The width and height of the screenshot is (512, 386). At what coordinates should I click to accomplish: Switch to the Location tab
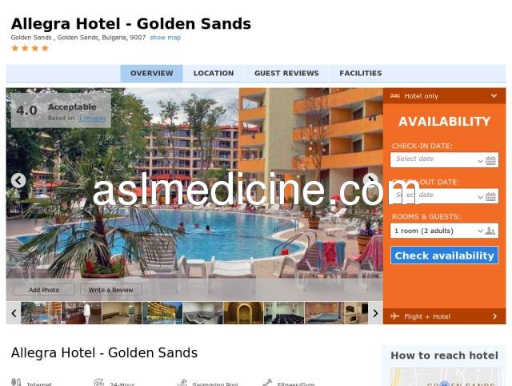214,73
